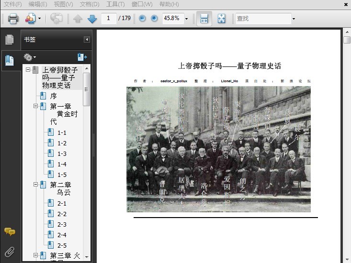351x263 pixels.
Task: Open the collaborate icon in the toolbar
Action: pos(31,19)
